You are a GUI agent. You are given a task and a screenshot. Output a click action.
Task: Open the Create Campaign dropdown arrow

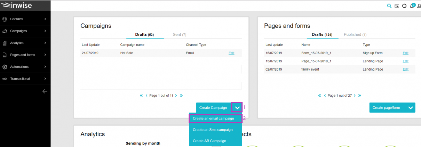(x=237, y=107)
